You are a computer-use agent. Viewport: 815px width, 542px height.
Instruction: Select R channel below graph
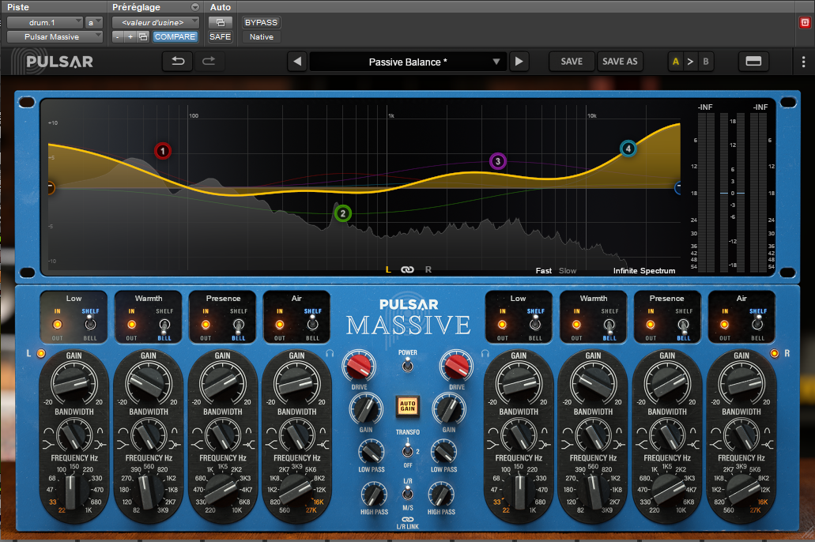coord(428,269)
